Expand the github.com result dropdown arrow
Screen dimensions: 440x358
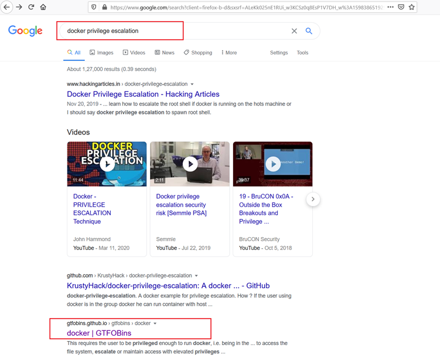pyautogui.click(x=196, y=276)
